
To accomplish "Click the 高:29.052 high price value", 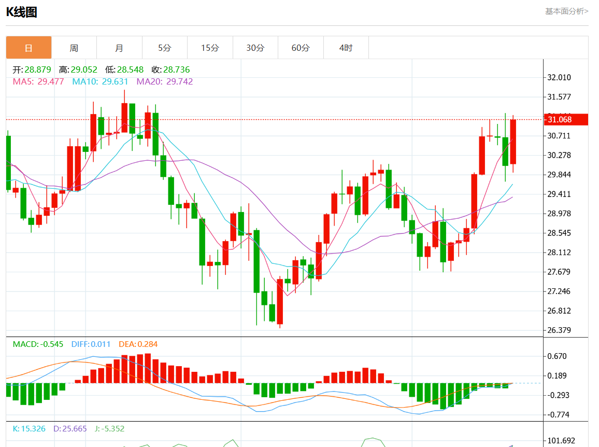I will point(78,69).
